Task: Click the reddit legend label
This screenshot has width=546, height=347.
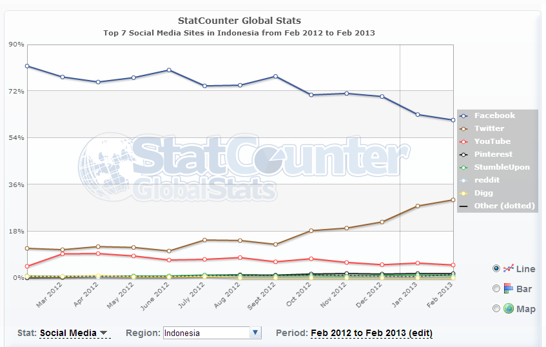Action: tap(487, 180)
